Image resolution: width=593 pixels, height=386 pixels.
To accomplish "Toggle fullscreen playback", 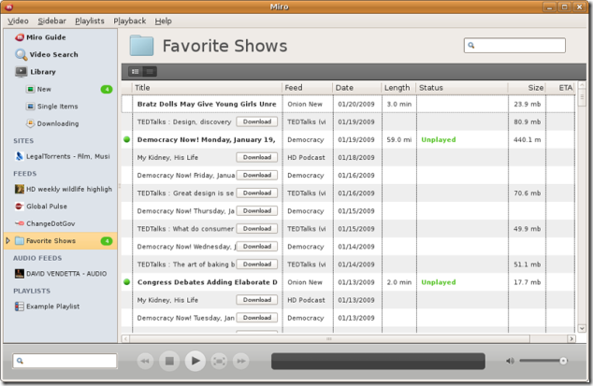I will pyautogui.click(x=219, y=361).
